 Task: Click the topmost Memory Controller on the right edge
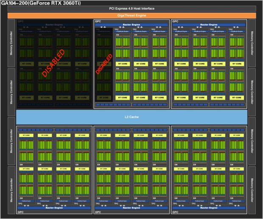pos(252,43)
